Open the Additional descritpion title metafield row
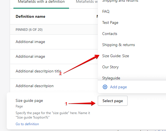 (x=54, y=71)
